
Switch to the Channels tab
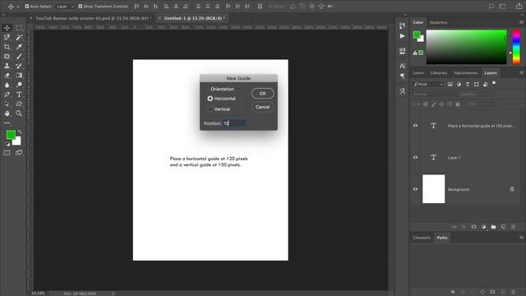point(422,238)
